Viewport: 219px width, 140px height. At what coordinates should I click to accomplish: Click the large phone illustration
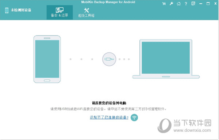(x=47, y=59)
